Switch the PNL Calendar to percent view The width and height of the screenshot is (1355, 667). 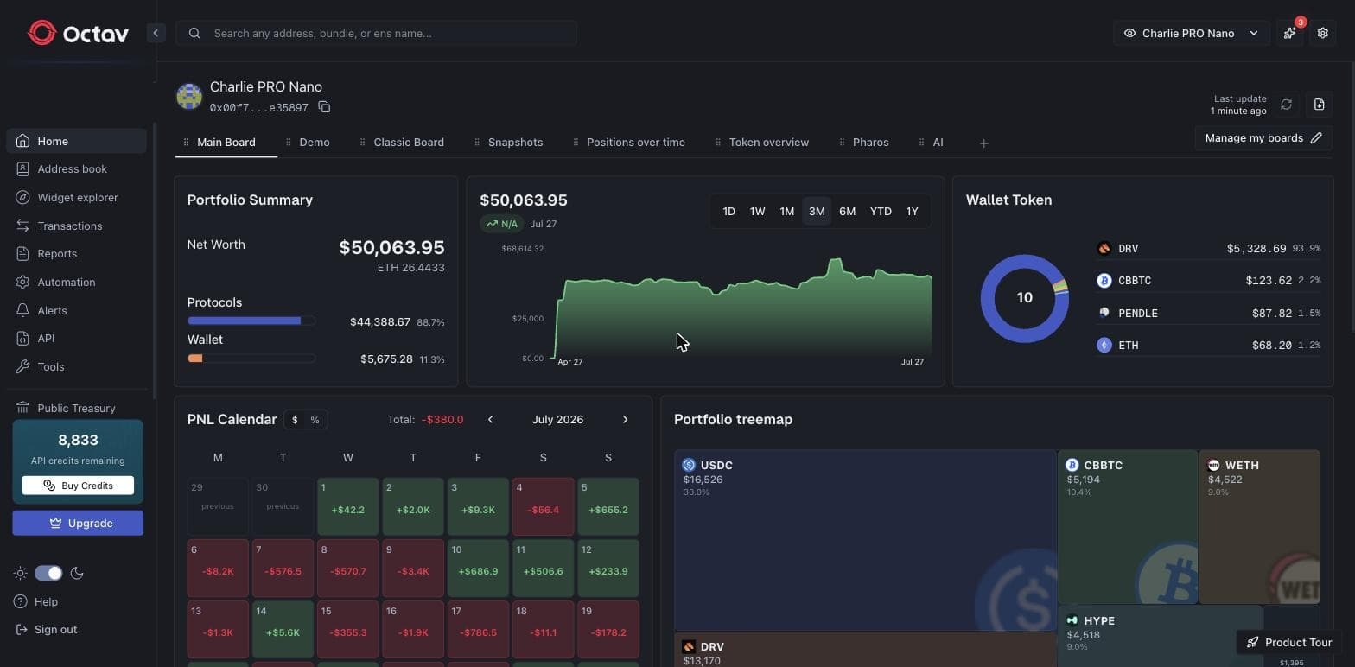click(x=315, y=420)
